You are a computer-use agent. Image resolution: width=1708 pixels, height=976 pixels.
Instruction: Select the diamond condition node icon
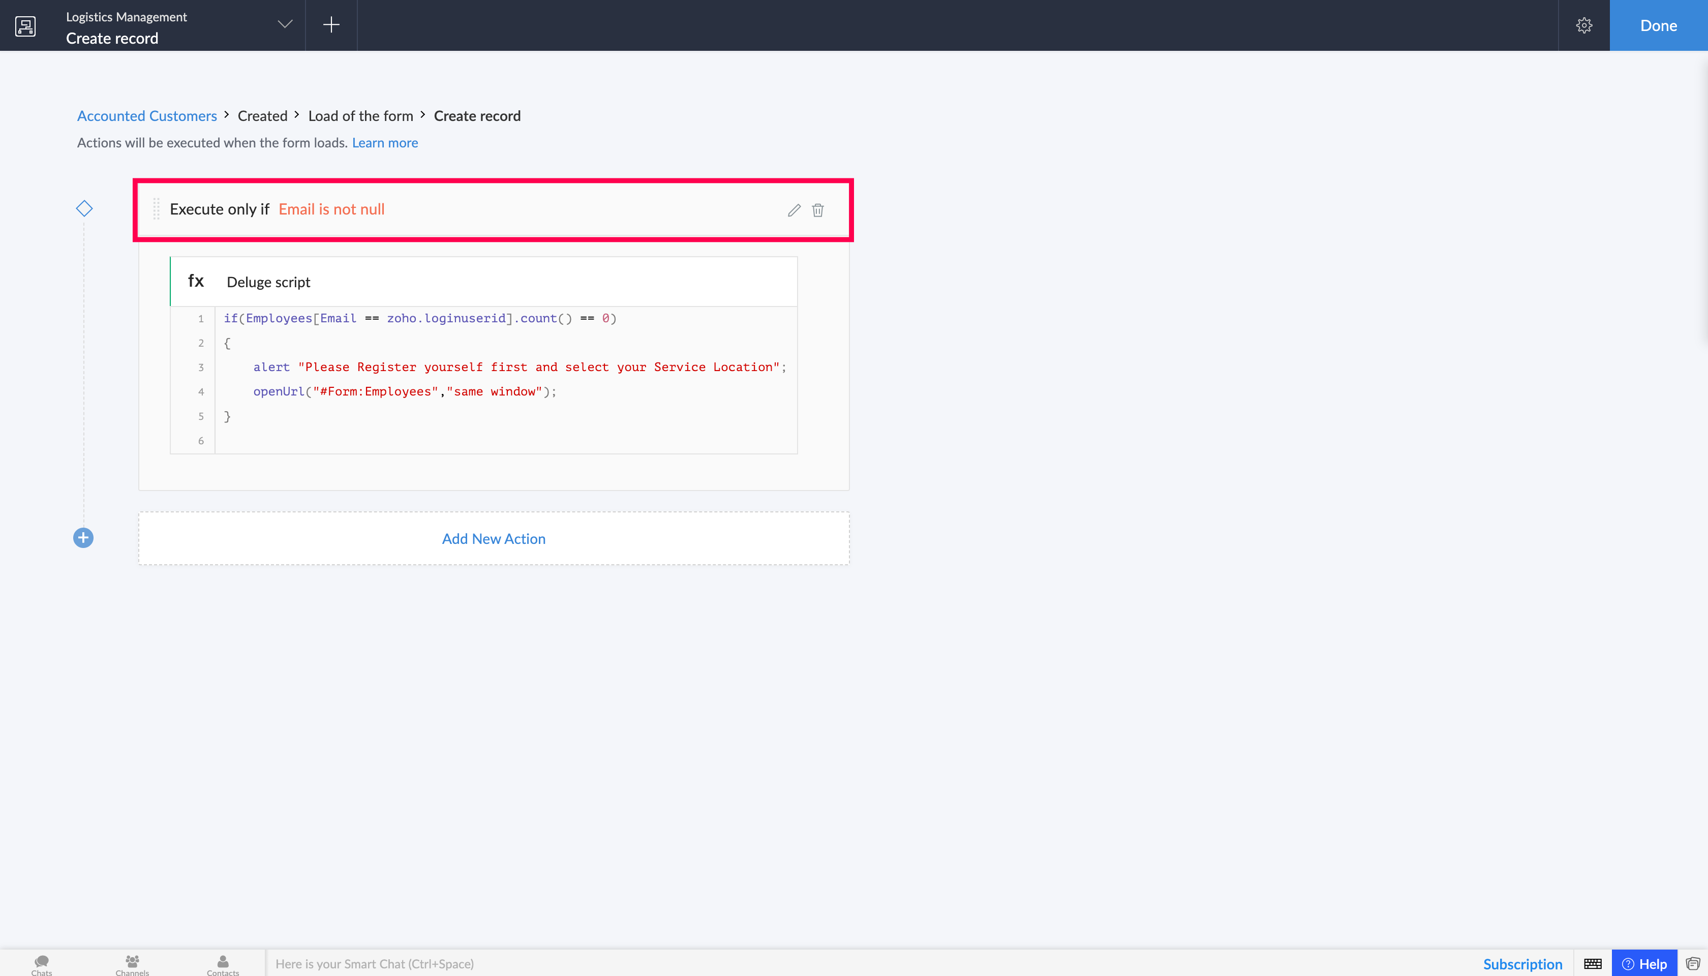(x=84, y=208)
